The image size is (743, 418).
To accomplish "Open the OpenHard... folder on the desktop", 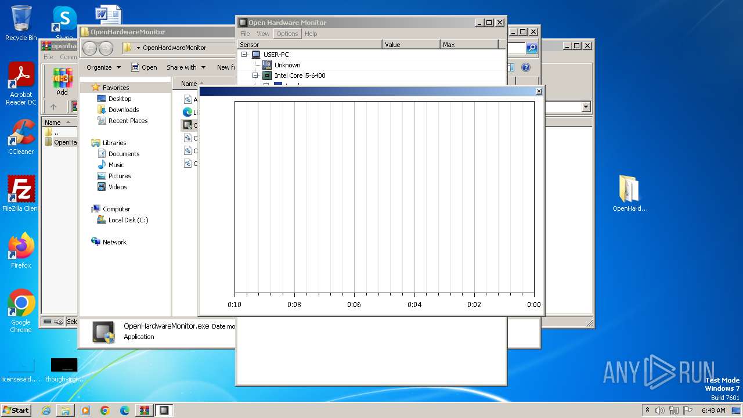I will 630,194.
